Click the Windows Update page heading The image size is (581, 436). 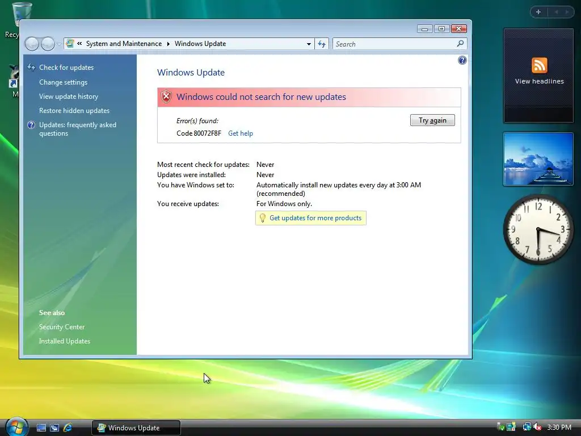click(191, 72)
